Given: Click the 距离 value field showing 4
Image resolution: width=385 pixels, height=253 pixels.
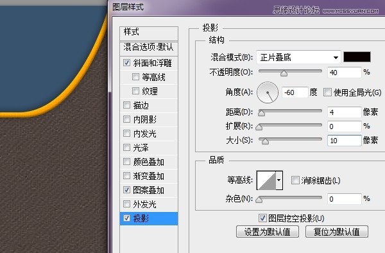Looking at the screenshot, I should coord(344,112).
